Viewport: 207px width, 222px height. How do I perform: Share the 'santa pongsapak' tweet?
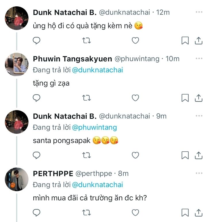(199, 155)
